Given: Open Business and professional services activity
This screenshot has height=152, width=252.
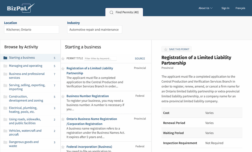Looking at the screenshot, I should tap(30, 76).
